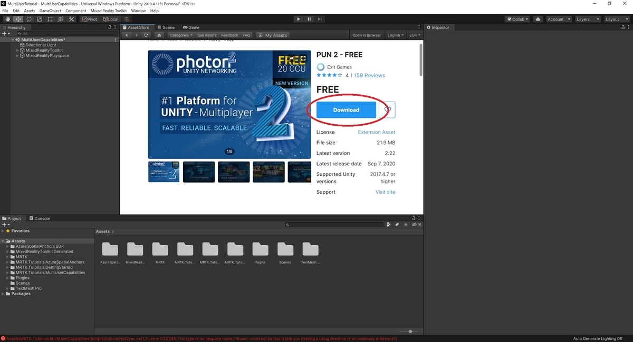Open Collab dropdown
This screenshot has height=342, width=633.
pos(518,19)
